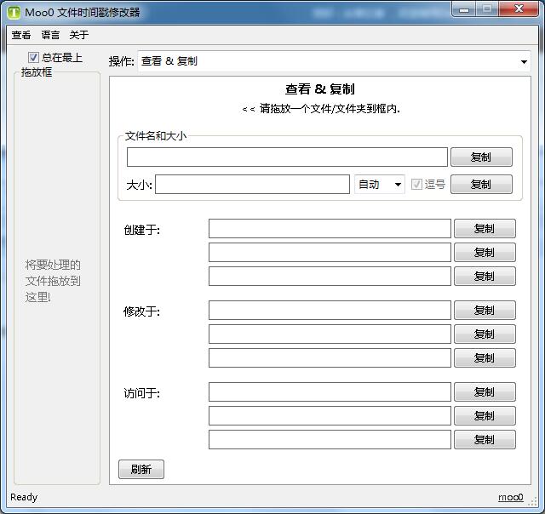Click the 大小 size text field
This screenshot has height=514, width=545.
pos(252,184)
